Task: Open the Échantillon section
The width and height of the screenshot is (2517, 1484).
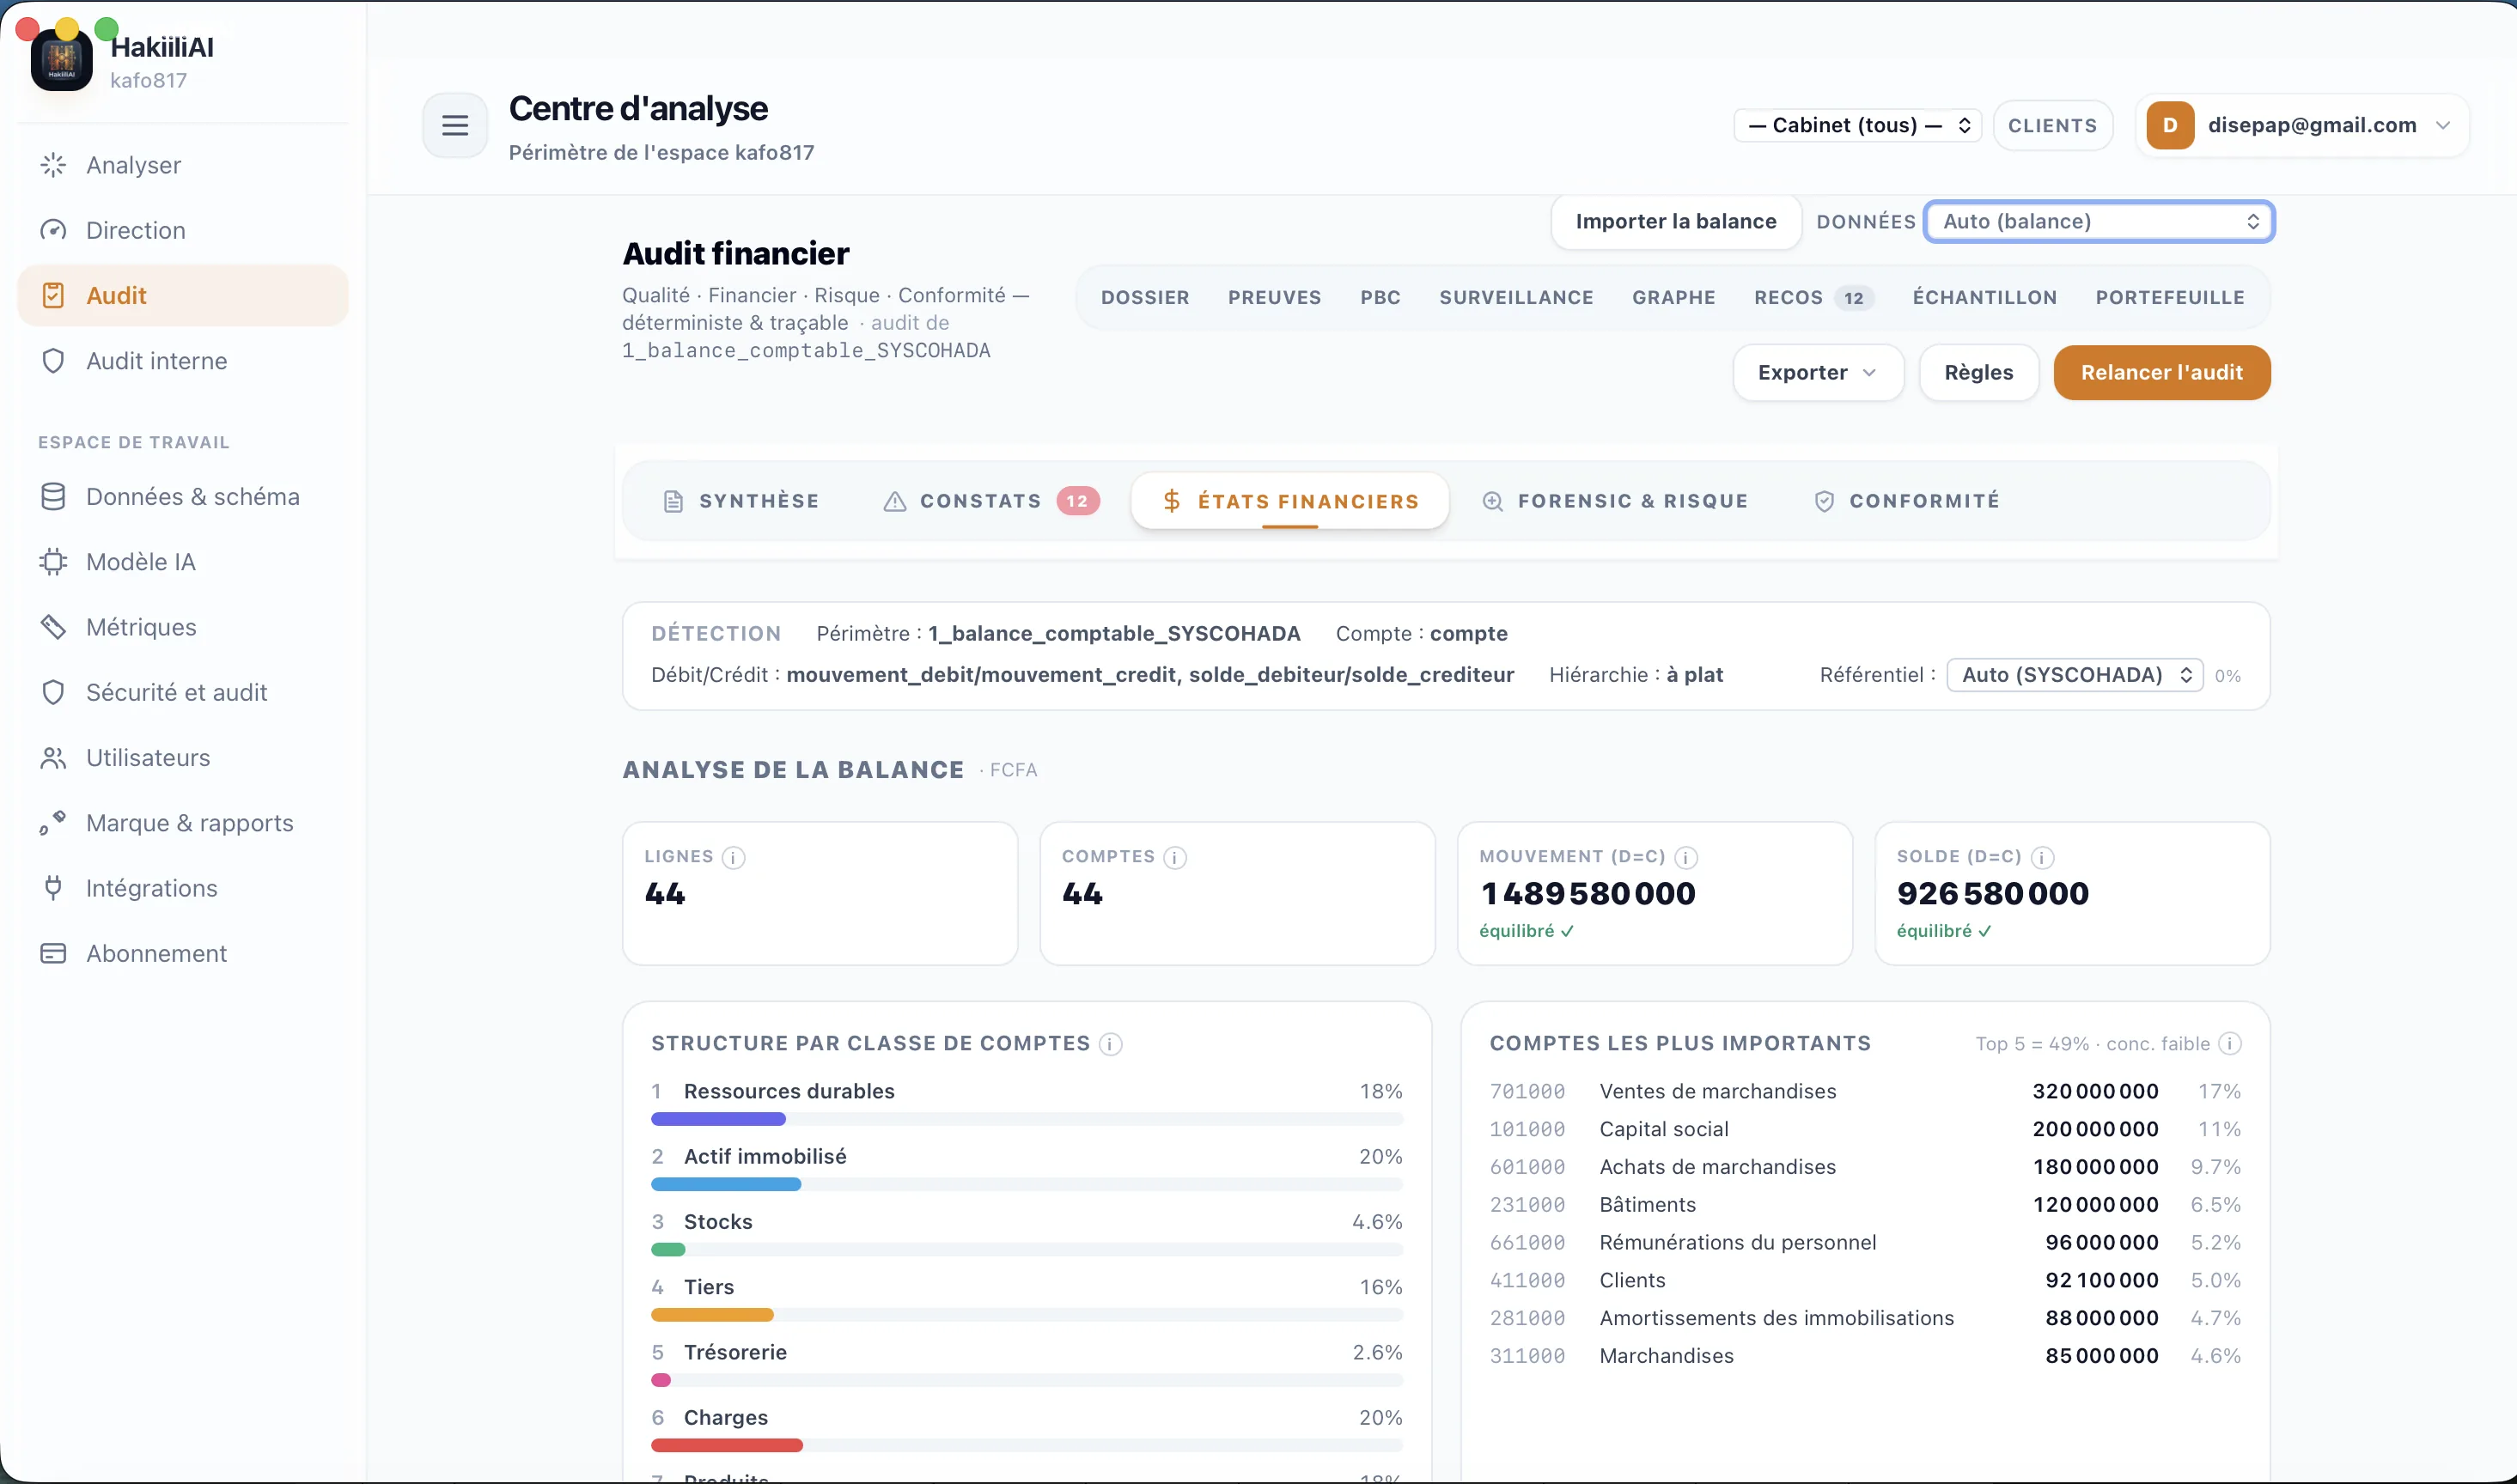Action: point(1985,297)
